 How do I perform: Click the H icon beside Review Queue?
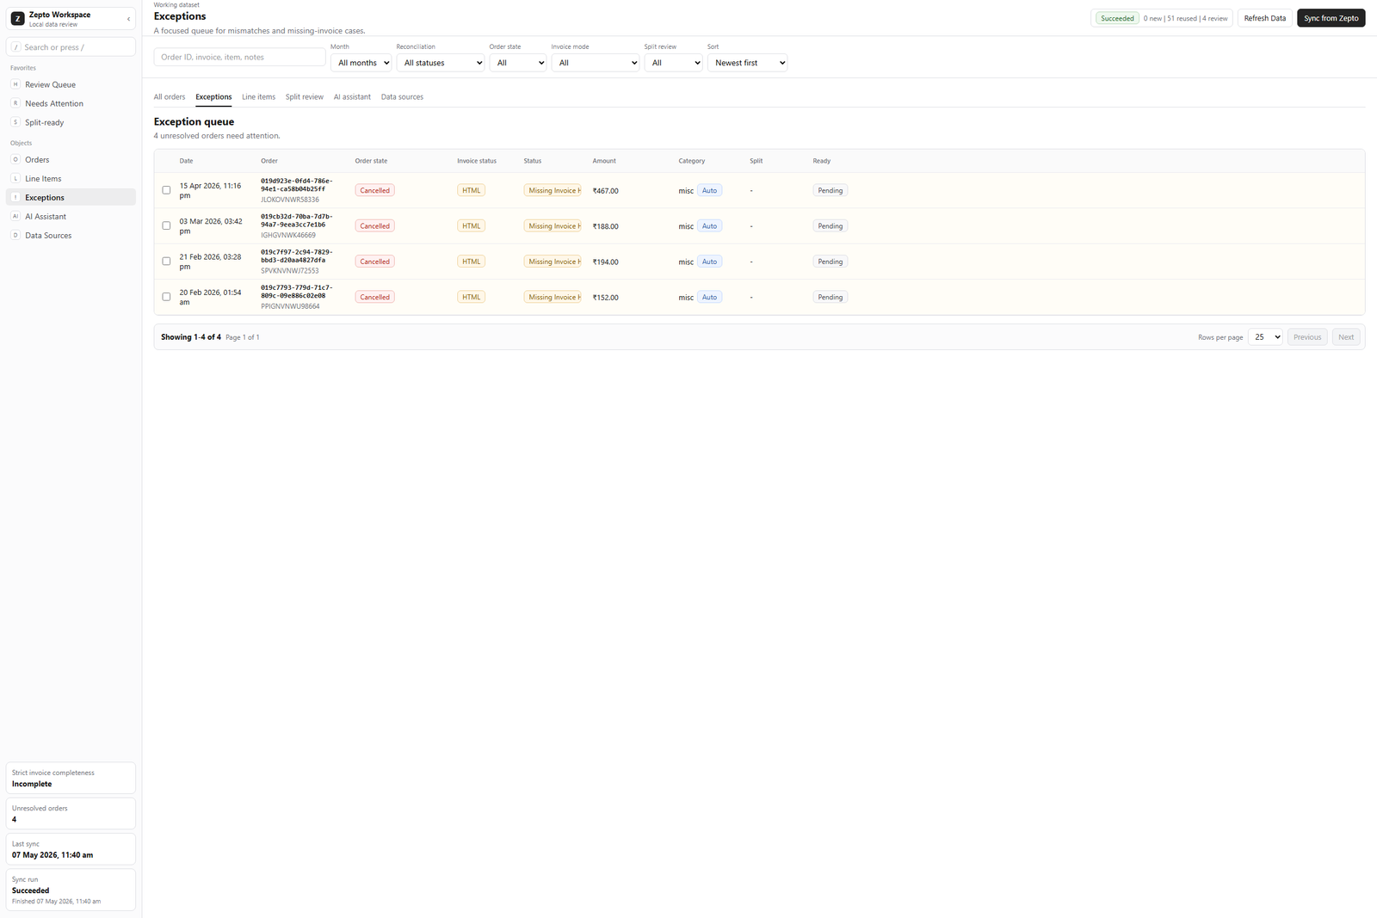[15, 84]
